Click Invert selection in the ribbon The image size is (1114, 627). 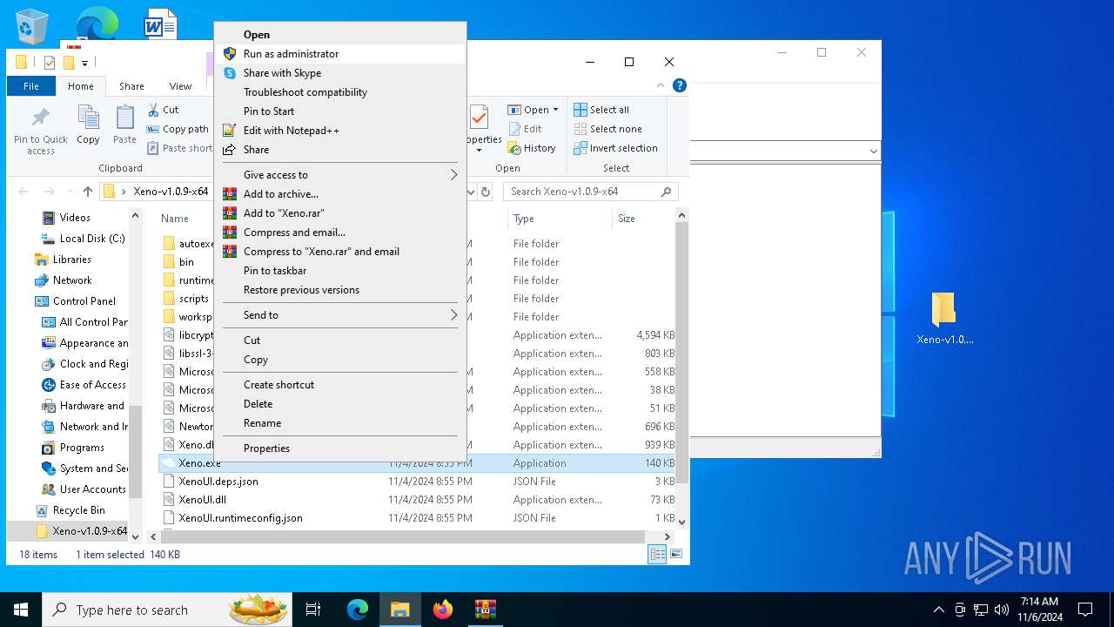click(x=615, y=148)
